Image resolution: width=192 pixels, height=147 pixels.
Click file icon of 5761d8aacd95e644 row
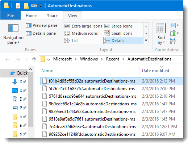click(x=45, y=96)
